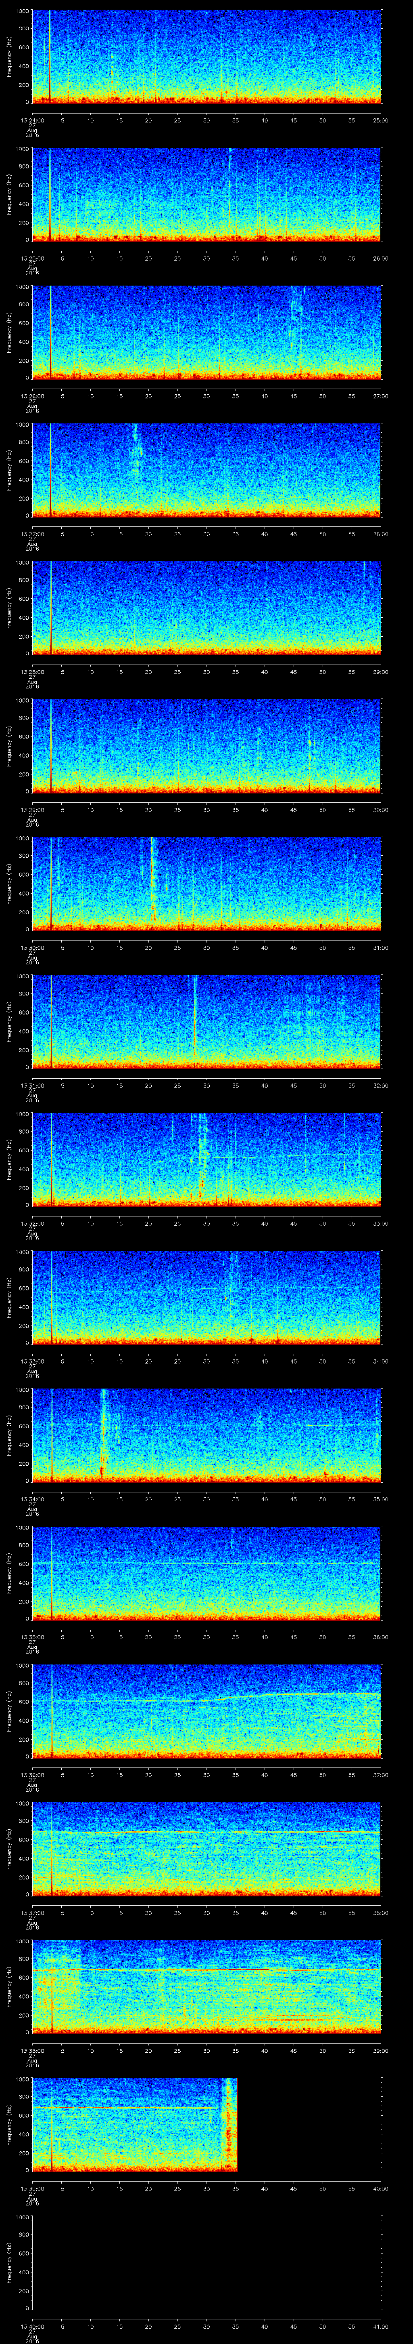Click the 39:00 end time label
The image size is (413, 2344).
coord(381,2050)
